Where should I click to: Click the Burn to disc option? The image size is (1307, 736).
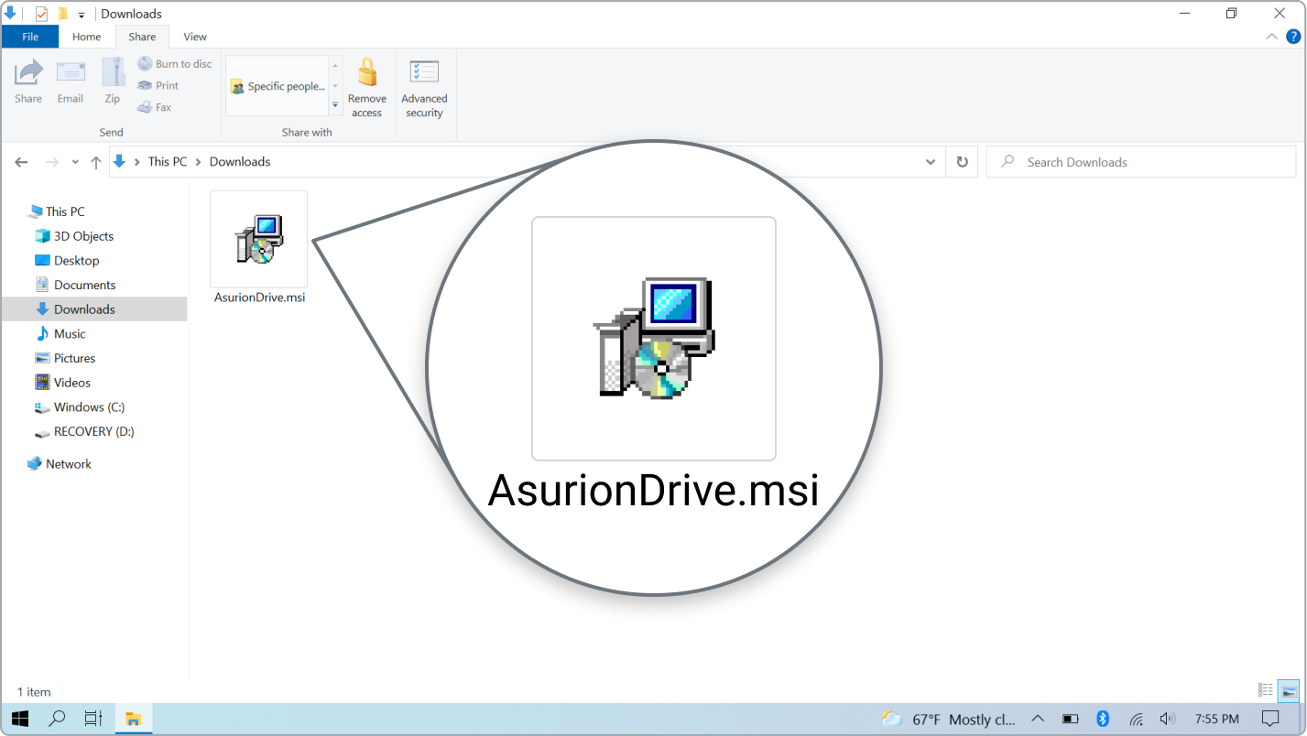[x=175, y=64]
